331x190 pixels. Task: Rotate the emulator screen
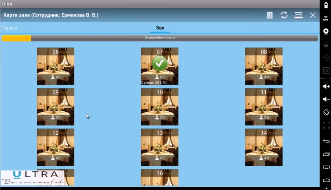click(326, 112)
